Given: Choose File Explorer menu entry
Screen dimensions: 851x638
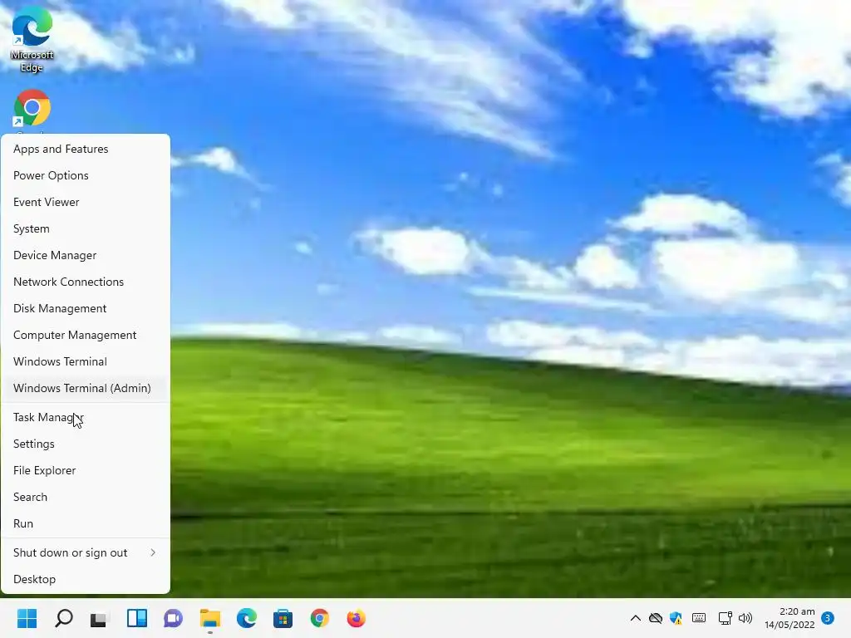Looking at the screenshot, I should [x=86, y=470].
